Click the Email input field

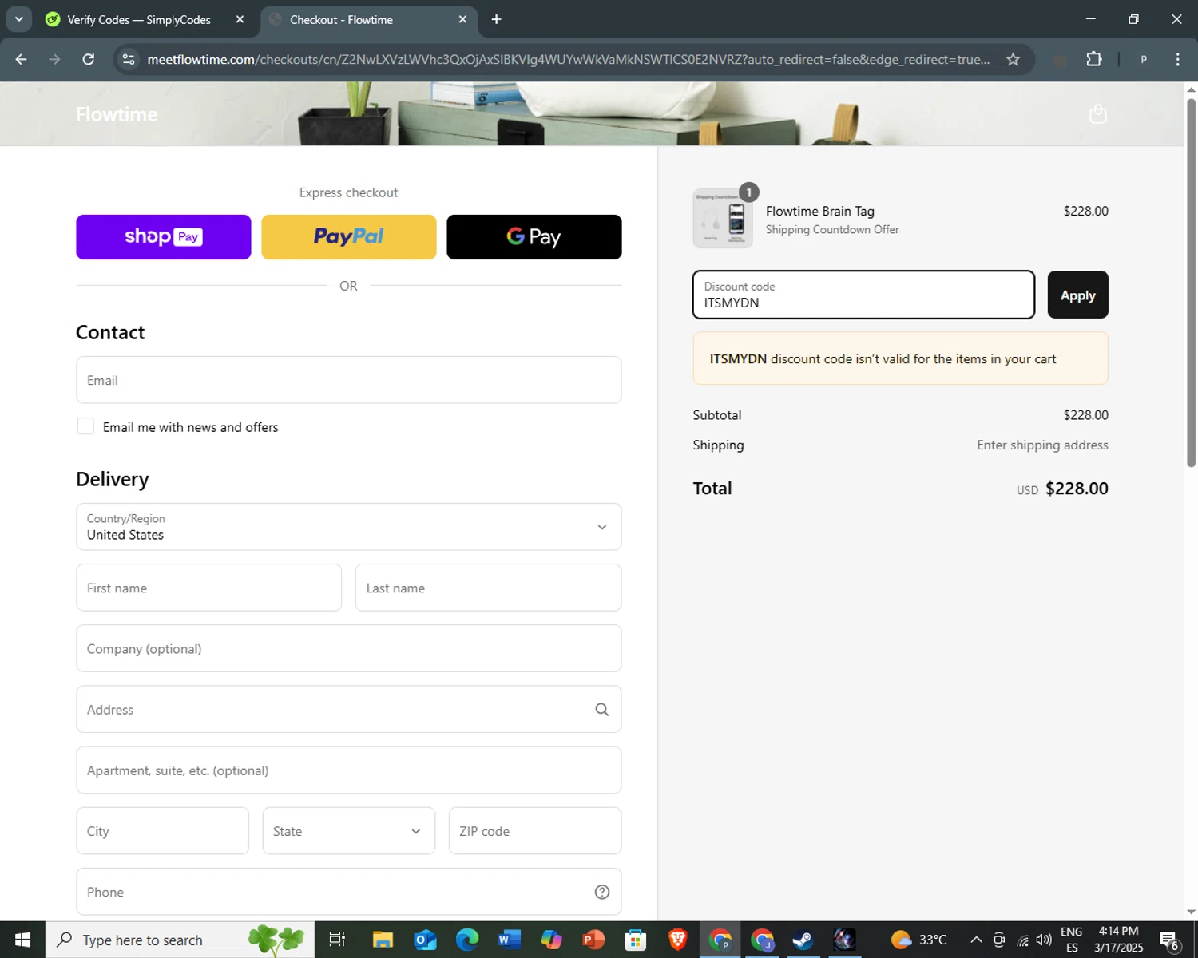(x=349, y=380)
